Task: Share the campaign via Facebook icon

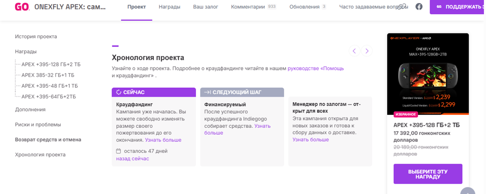Action: point(419,7)
